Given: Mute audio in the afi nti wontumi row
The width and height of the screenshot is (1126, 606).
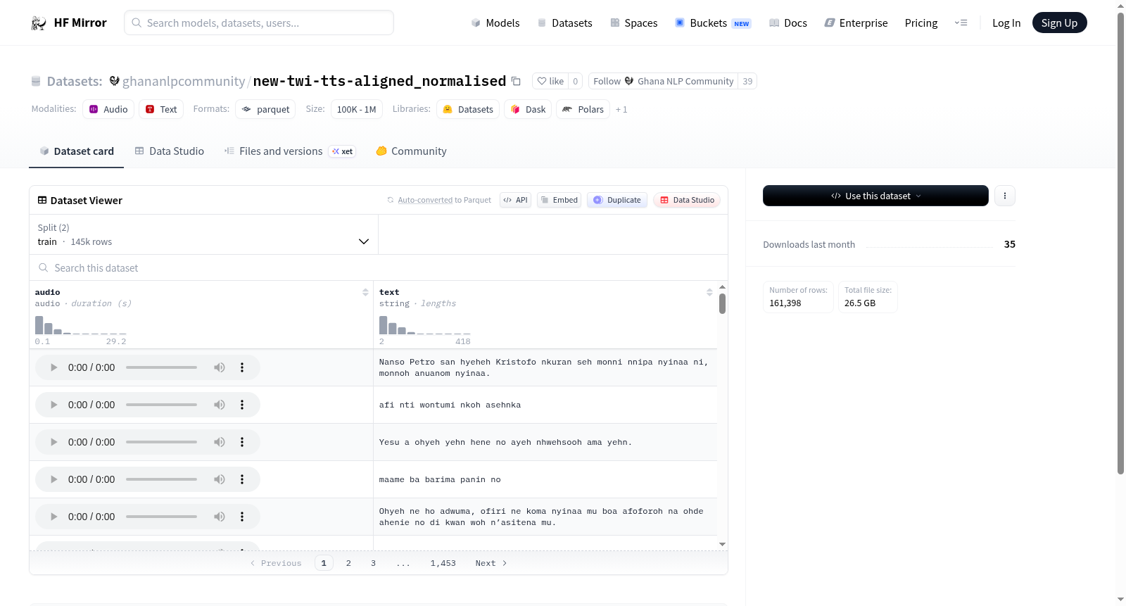Looking at the screenshot, I should pos(220,405).
